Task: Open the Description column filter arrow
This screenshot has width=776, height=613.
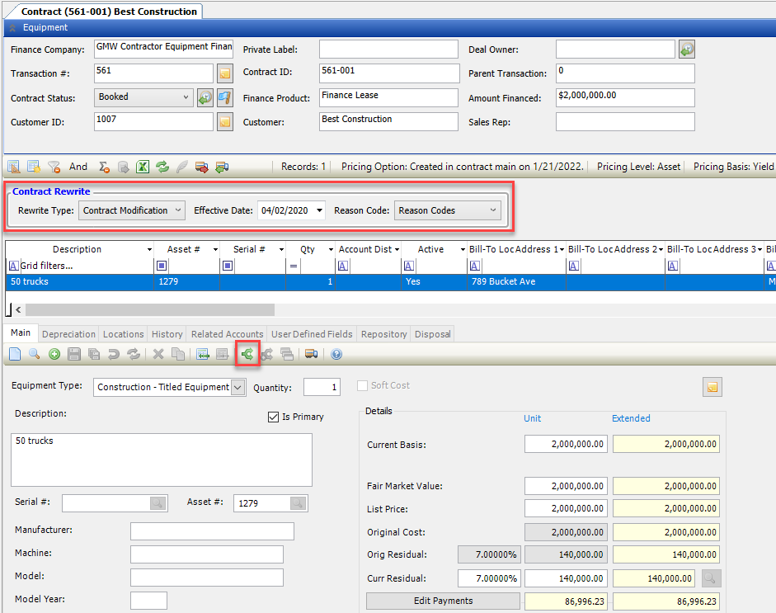Action: pyautogui.click(x=149, y=249)
